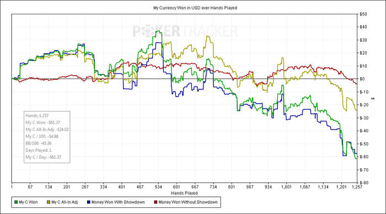Click the $0 y-axis tick label

(x=362, y=79)
